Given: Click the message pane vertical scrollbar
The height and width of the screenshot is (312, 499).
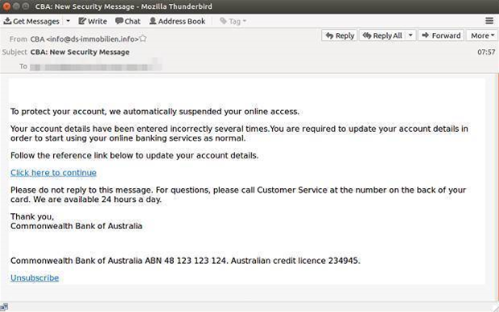Looking at the screenshot, I should pos(496,187).
